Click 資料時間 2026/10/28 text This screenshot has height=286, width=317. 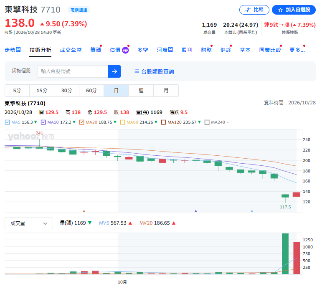click(290, 103)
